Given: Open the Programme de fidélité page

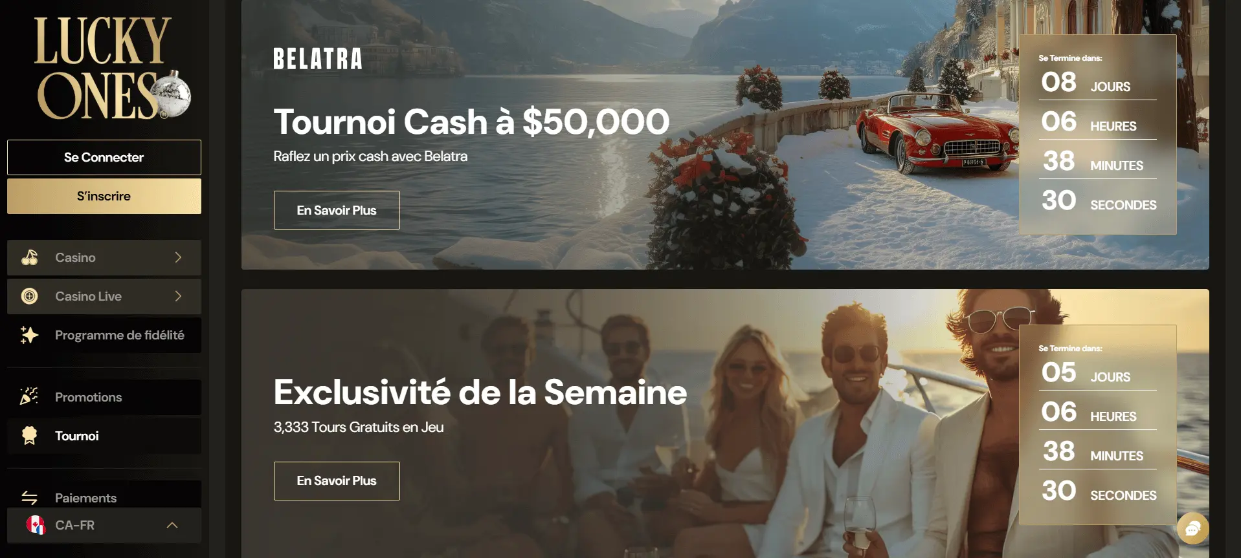Looking at the screenshot, I should 104,335.
